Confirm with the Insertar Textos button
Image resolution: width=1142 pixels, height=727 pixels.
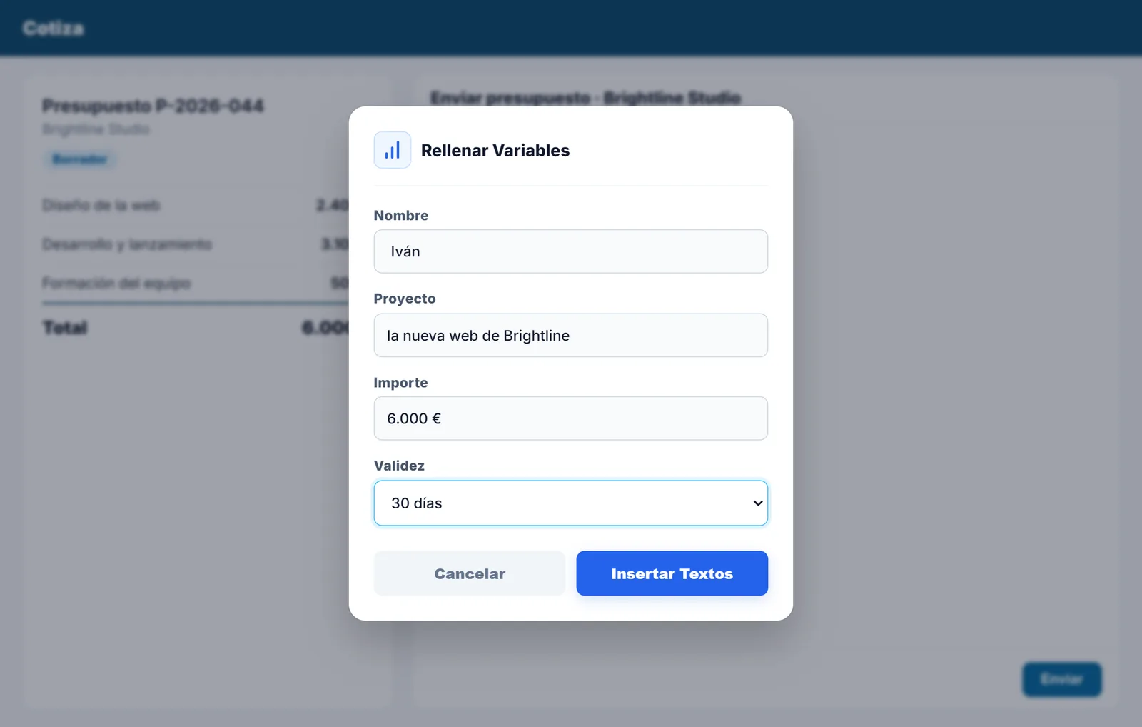tap(672, 573)
